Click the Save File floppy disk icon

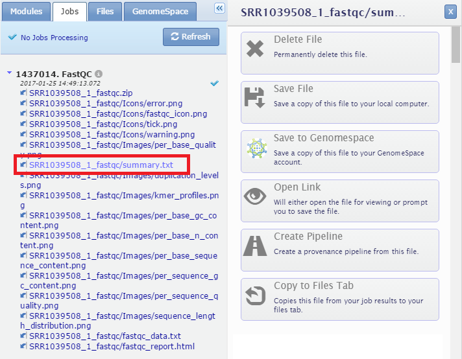255,98
